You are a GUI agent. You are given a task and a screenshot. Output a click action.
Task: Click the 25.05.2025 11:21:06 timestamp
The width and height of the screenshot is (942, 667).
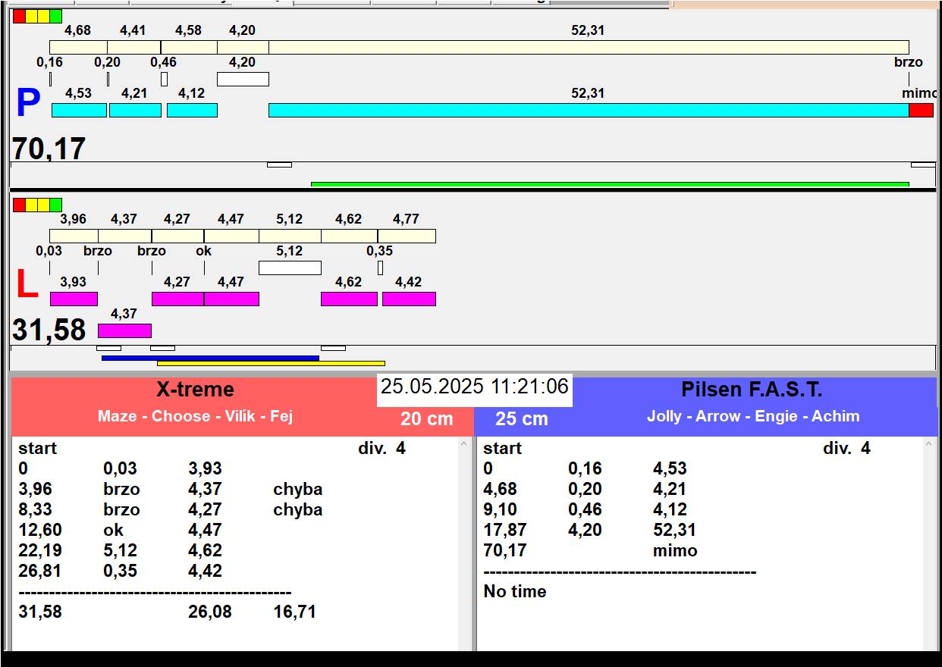(474, 387)
